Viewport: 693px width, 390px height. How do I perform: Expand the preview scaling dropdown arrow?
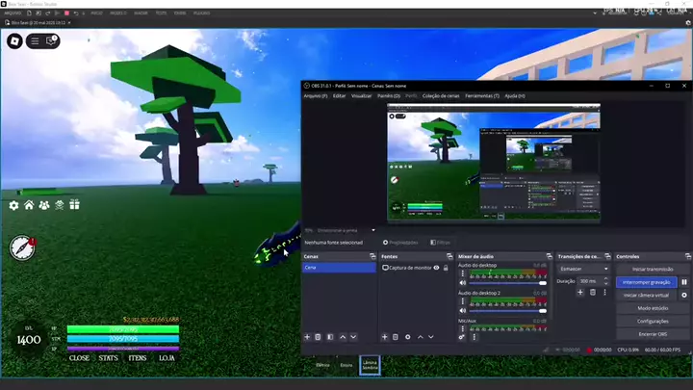click(x=372, y=230)
